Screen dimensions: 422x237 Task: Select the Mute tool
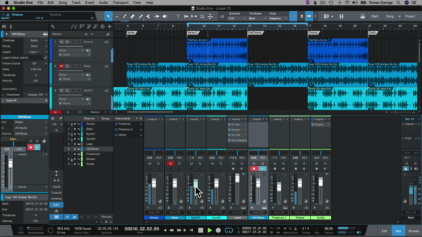(x=148, y=16)
